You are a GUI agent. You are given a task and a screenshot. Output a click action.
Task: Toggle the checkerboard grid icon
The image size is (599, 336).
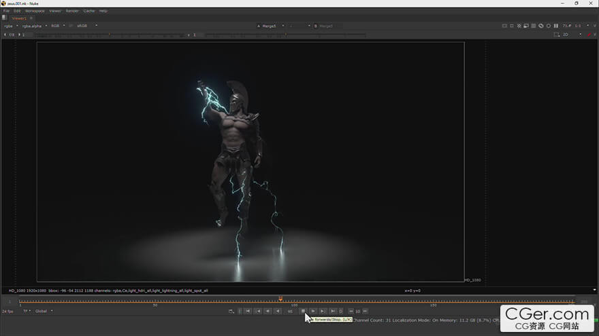click(x=534, y=26)
